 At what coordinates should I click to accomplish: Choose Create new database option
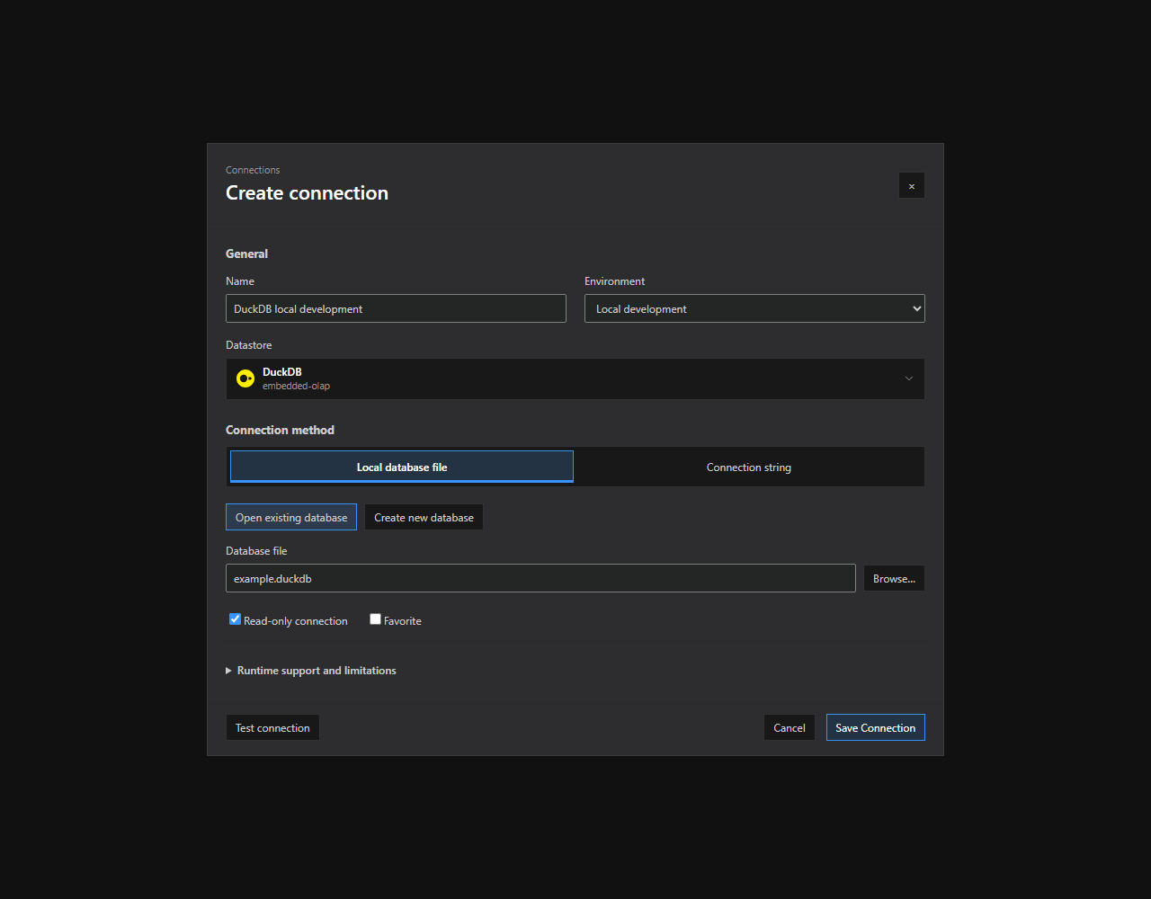[424, 517]
